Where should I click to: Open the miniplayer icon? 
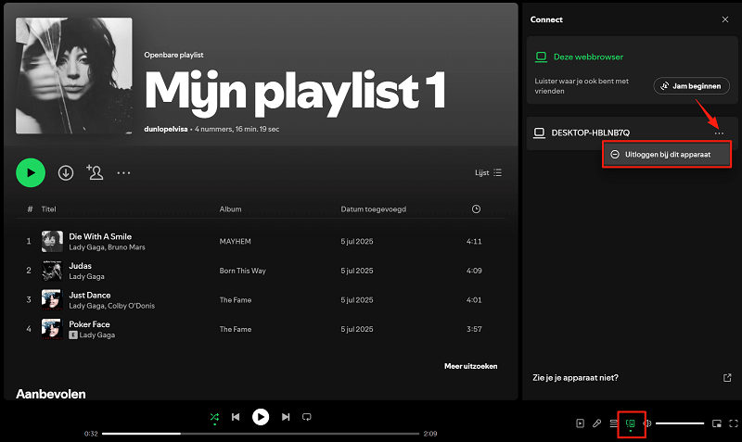pyautogui.click(x=716, y=423)
